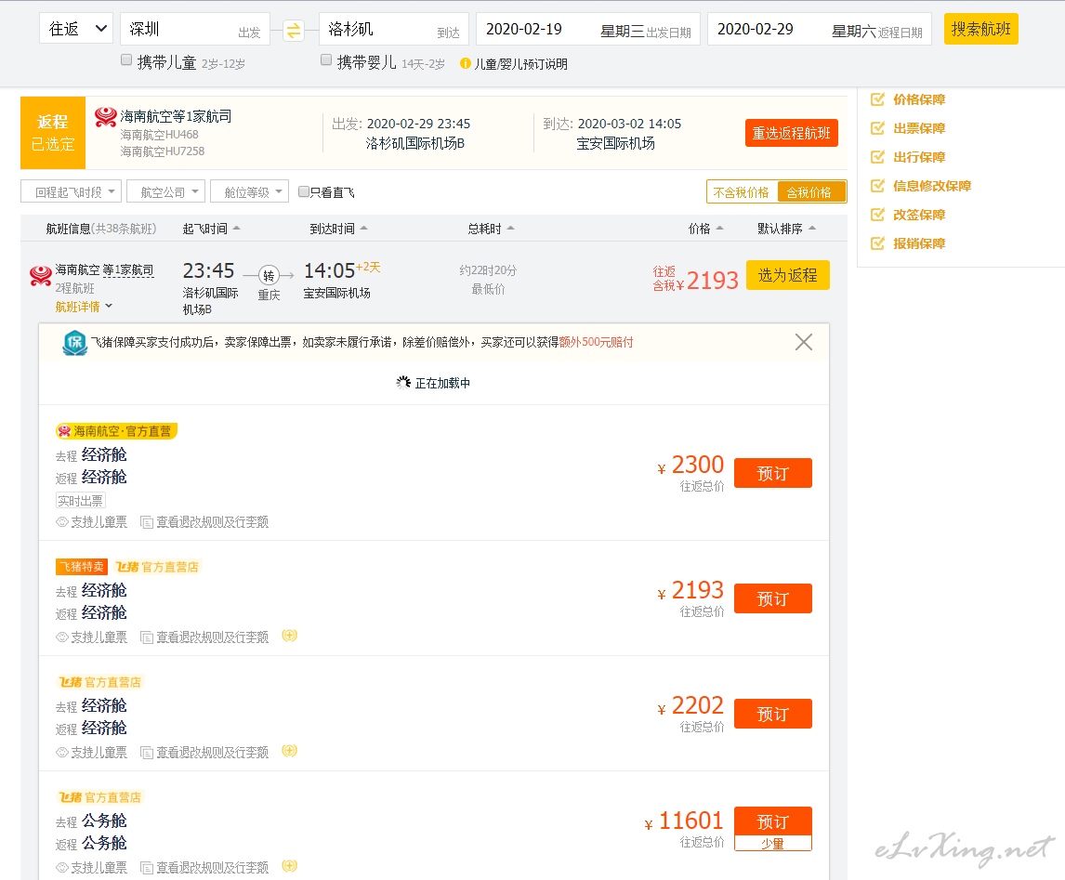Enable the traveling with children checkbox
The height and width of the screenshot is (880, 1065).
tap(126, 59)
